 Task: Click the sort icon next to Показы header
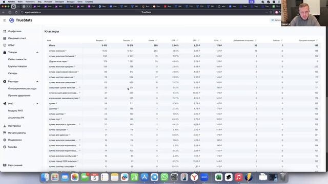[132, 40]
